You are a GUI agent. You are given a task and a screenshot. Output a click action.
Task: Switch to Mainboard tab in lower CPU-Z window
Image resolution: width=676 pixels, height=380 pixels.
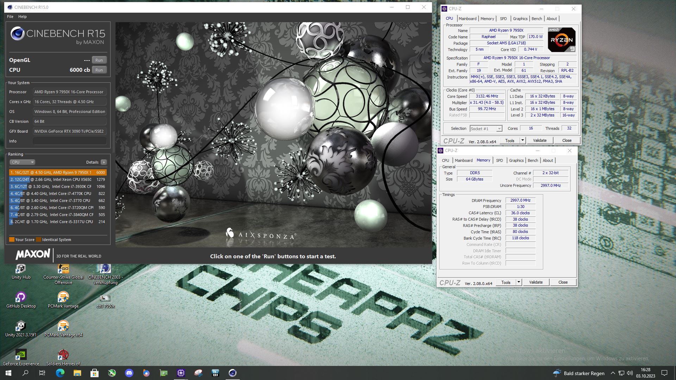pos(463,160)
